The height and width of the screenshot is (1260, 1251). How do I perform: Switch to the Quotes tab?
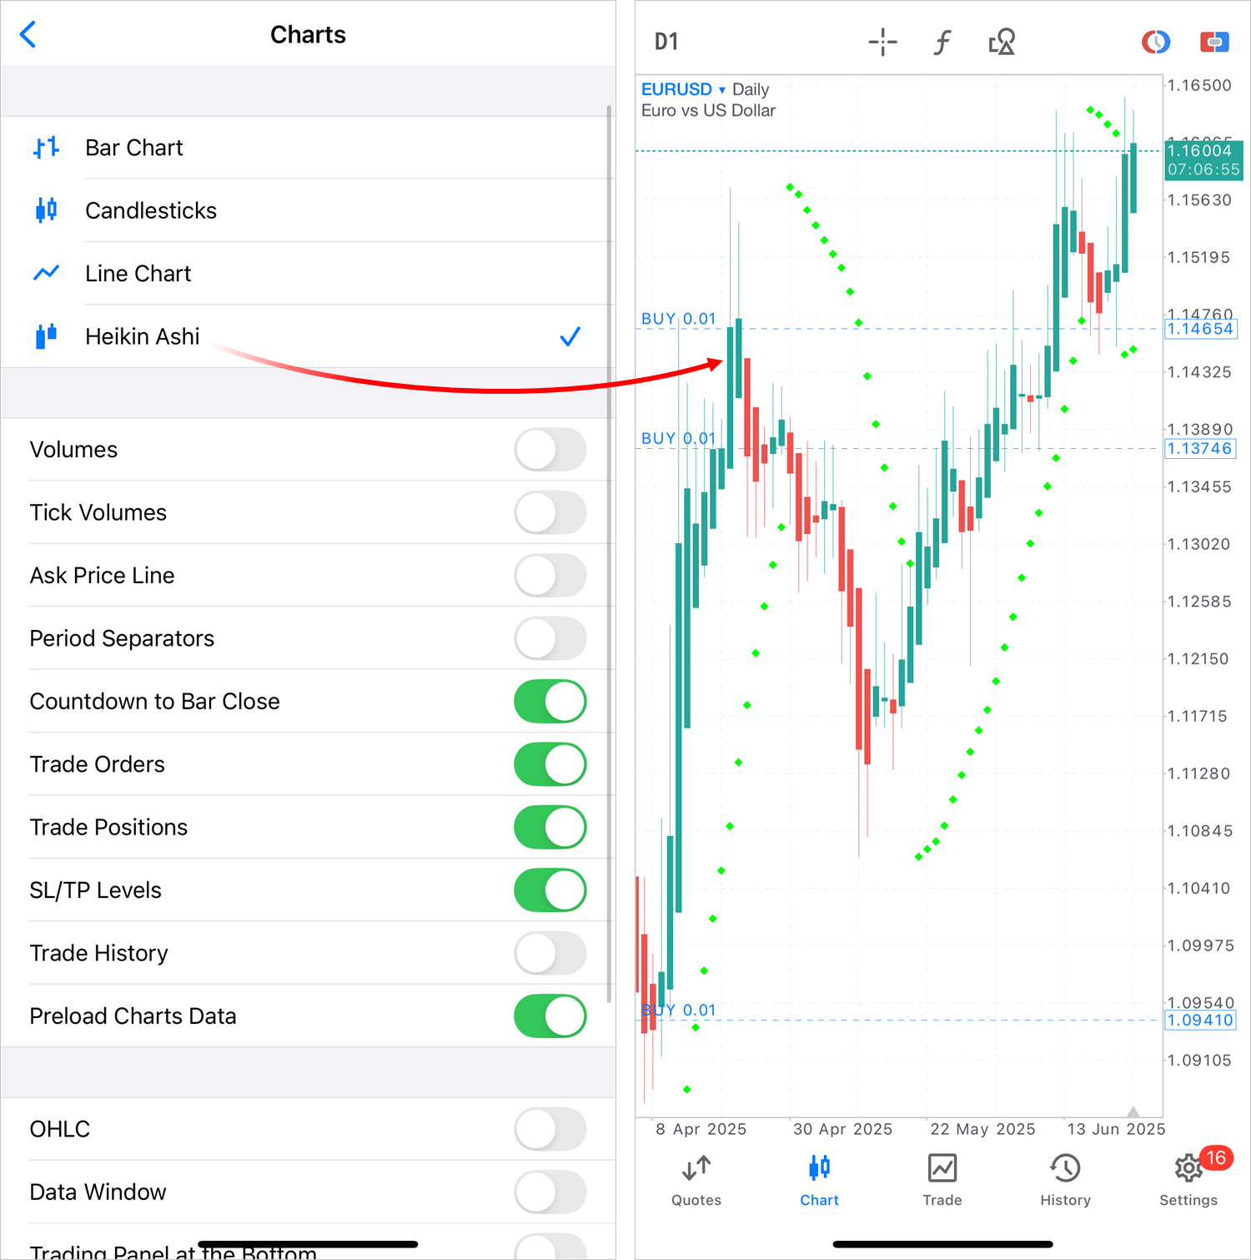click(x=696, y=1178)
